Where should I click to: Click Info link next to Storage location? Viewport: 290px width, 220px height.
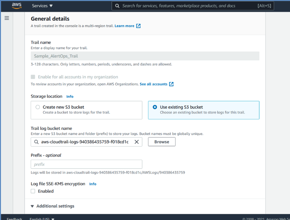click(70, 97)
